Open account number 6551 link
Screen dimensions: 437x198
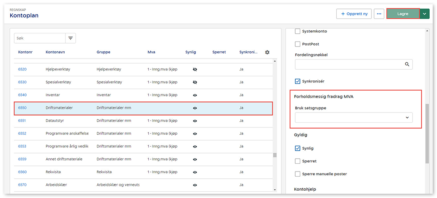tap(22, 121)
